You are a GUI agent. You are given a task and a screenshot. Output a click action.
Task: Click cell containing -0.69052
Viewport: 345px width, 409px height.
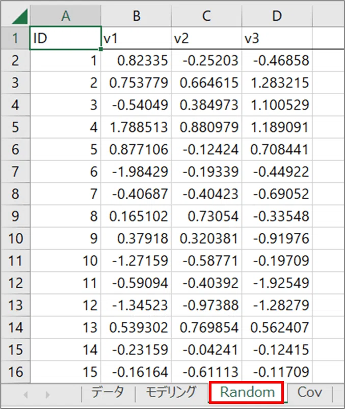(277, 194)
